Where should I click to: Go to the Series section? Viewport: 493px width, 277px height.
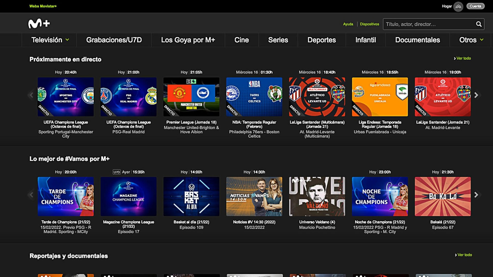278,40
